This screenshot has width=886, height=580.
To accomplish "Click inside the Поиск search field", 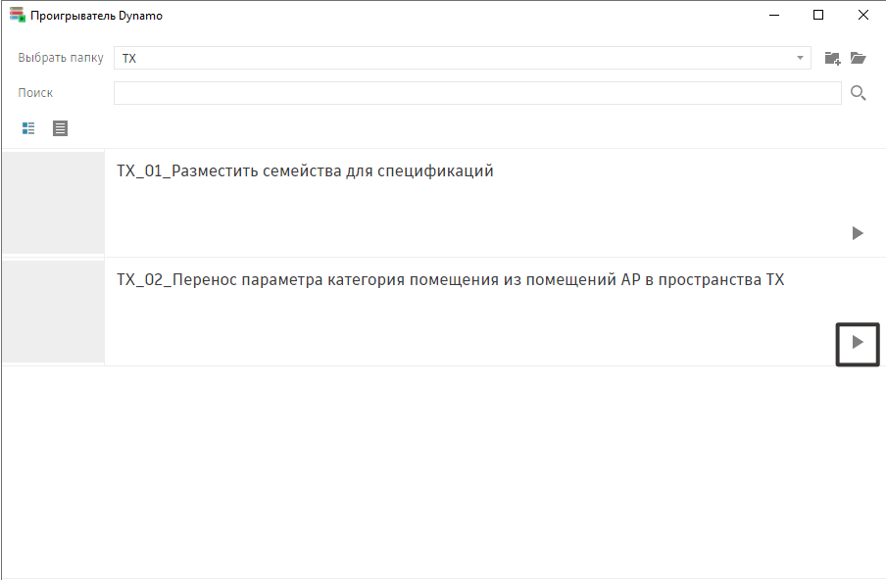I will [476, 93].
